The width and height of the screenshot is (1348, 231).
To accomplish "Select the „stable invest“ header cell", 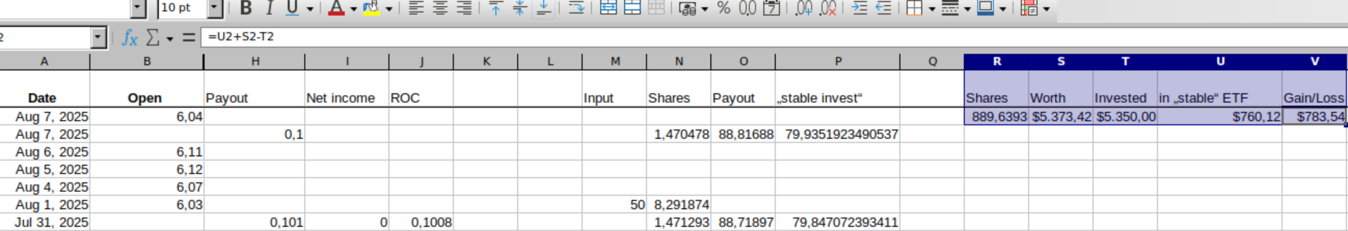I will [x=837, y=89].
